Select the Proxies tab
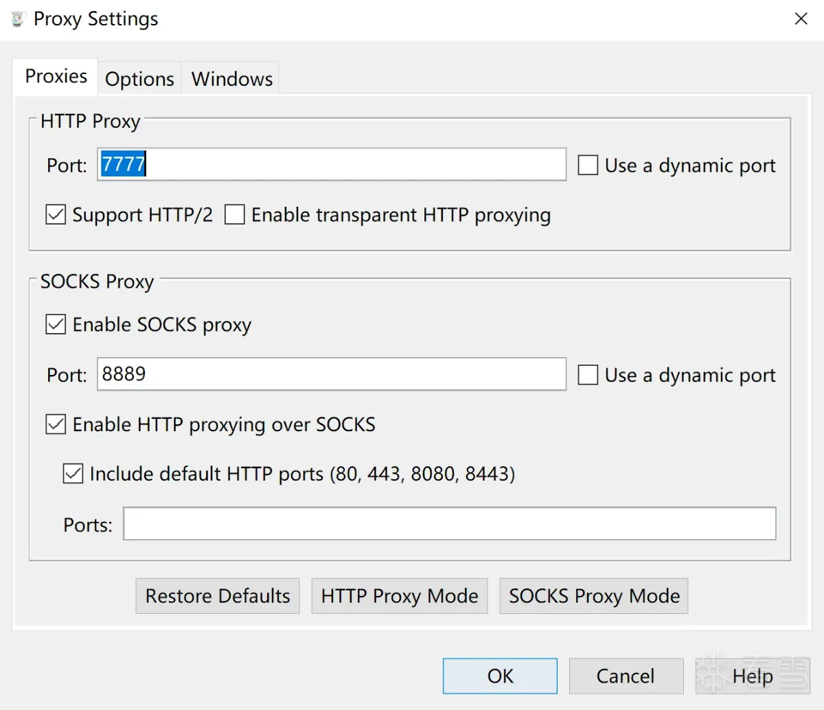 56,76
